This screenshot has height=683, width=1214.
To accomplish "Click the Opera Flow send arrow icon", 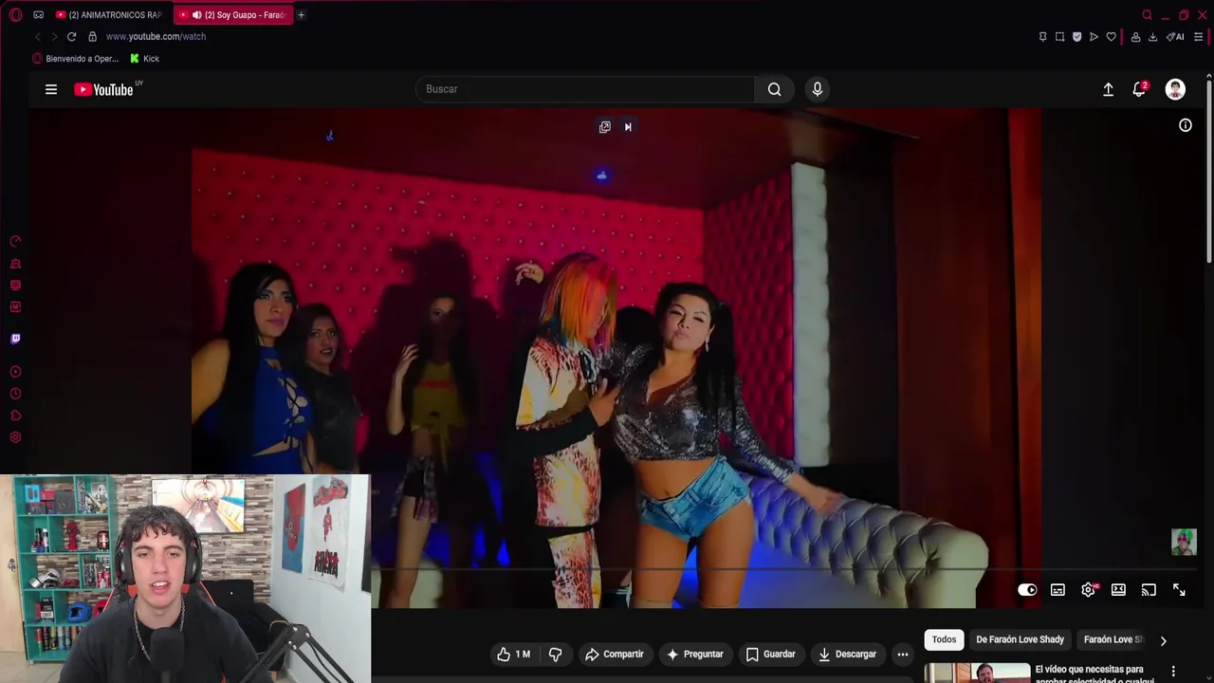I will (1094, 37).
